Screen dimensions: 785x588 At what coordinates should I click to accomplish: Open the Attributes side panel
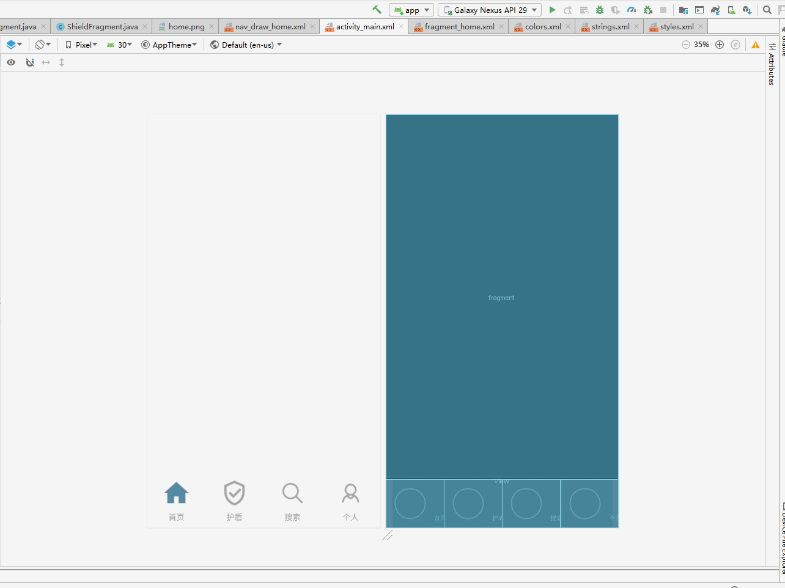coord(772,64)
